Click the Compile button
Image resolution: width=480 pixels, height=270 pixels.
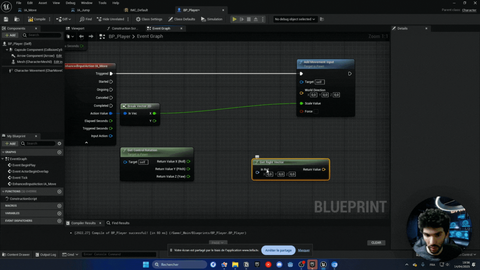[x=37, y=19]
